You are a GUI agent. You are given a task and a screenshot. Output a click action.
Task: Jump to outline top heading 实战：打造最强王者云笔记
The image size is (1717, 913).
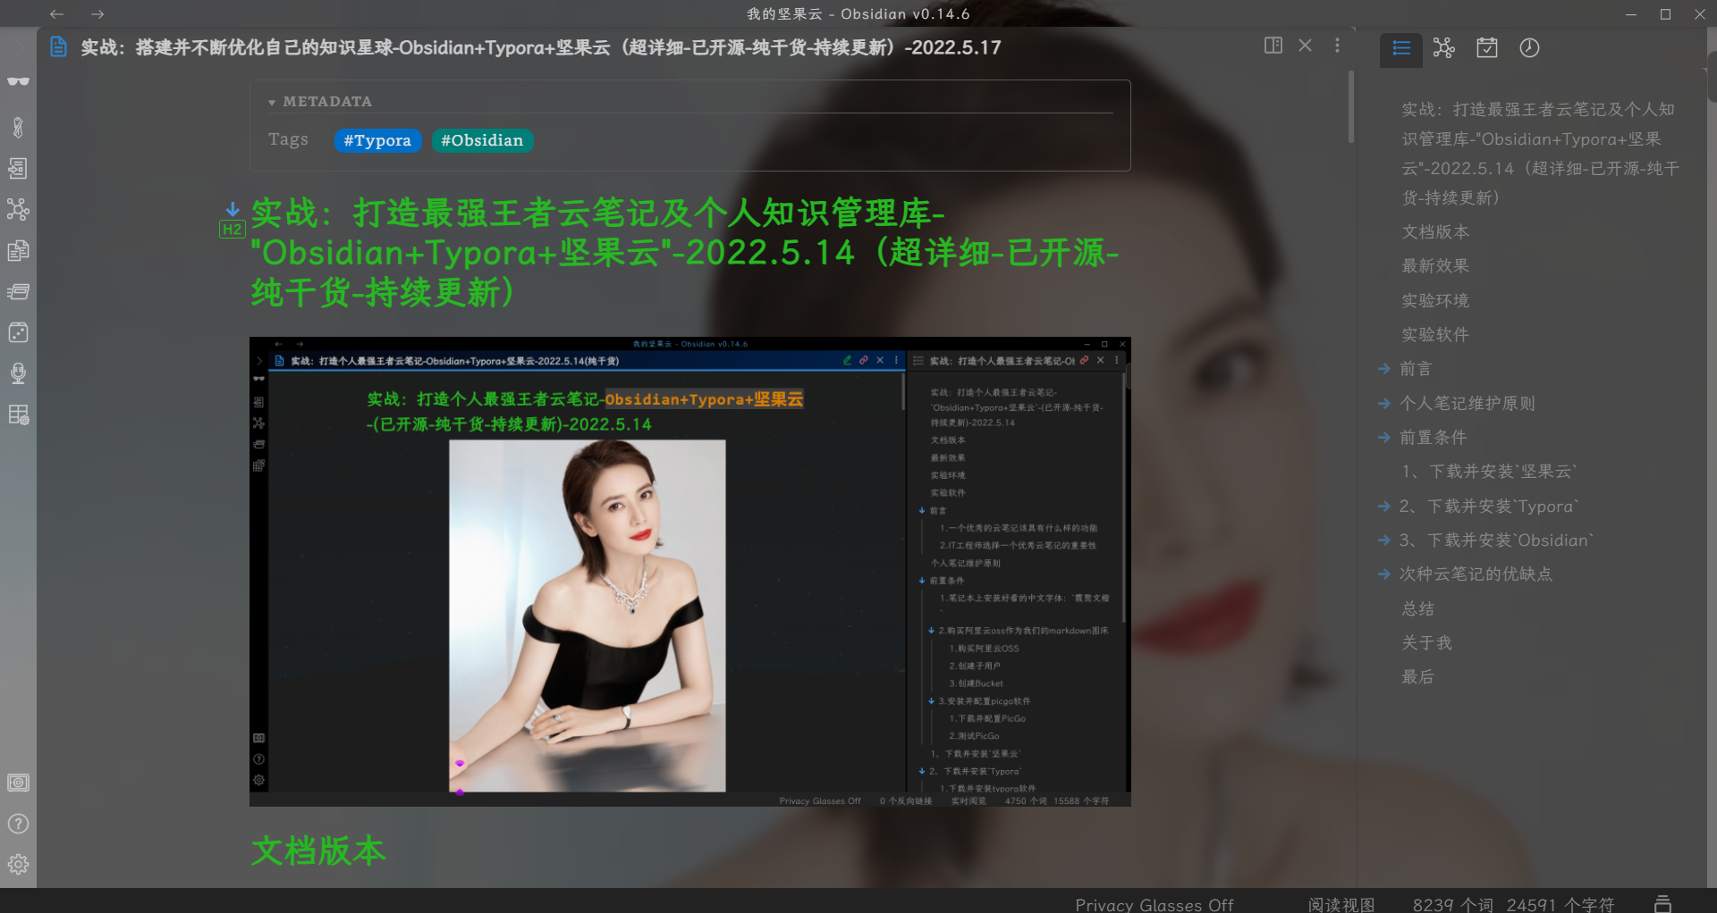click(x=1540, y=154)
